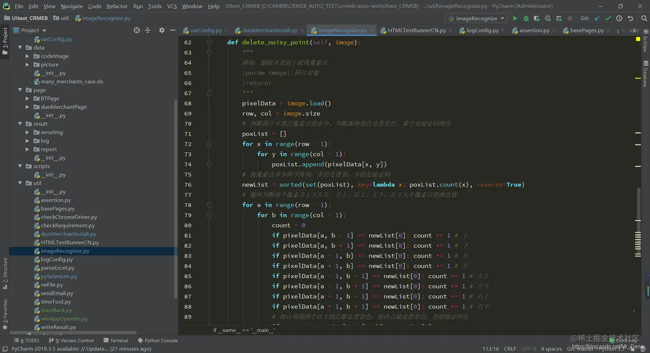Click the green Debug bug icon
The height and width of the screenshot is (353, 650).
tap(526, 18)
